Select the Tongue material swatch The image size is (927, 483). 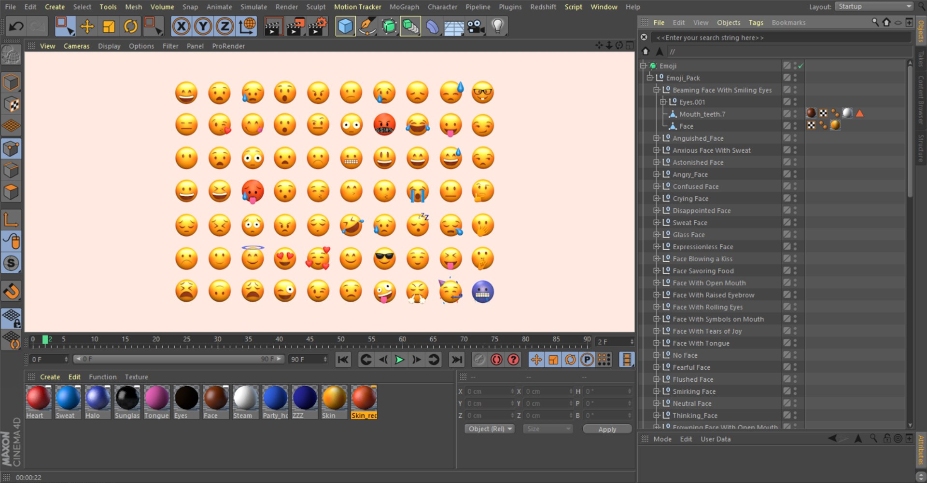(x=156, y=402)
